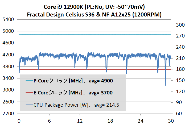Click the P-Core クロック legend entry
The height and width of the screenshot is (125, 189).
[x=69, y=81]
